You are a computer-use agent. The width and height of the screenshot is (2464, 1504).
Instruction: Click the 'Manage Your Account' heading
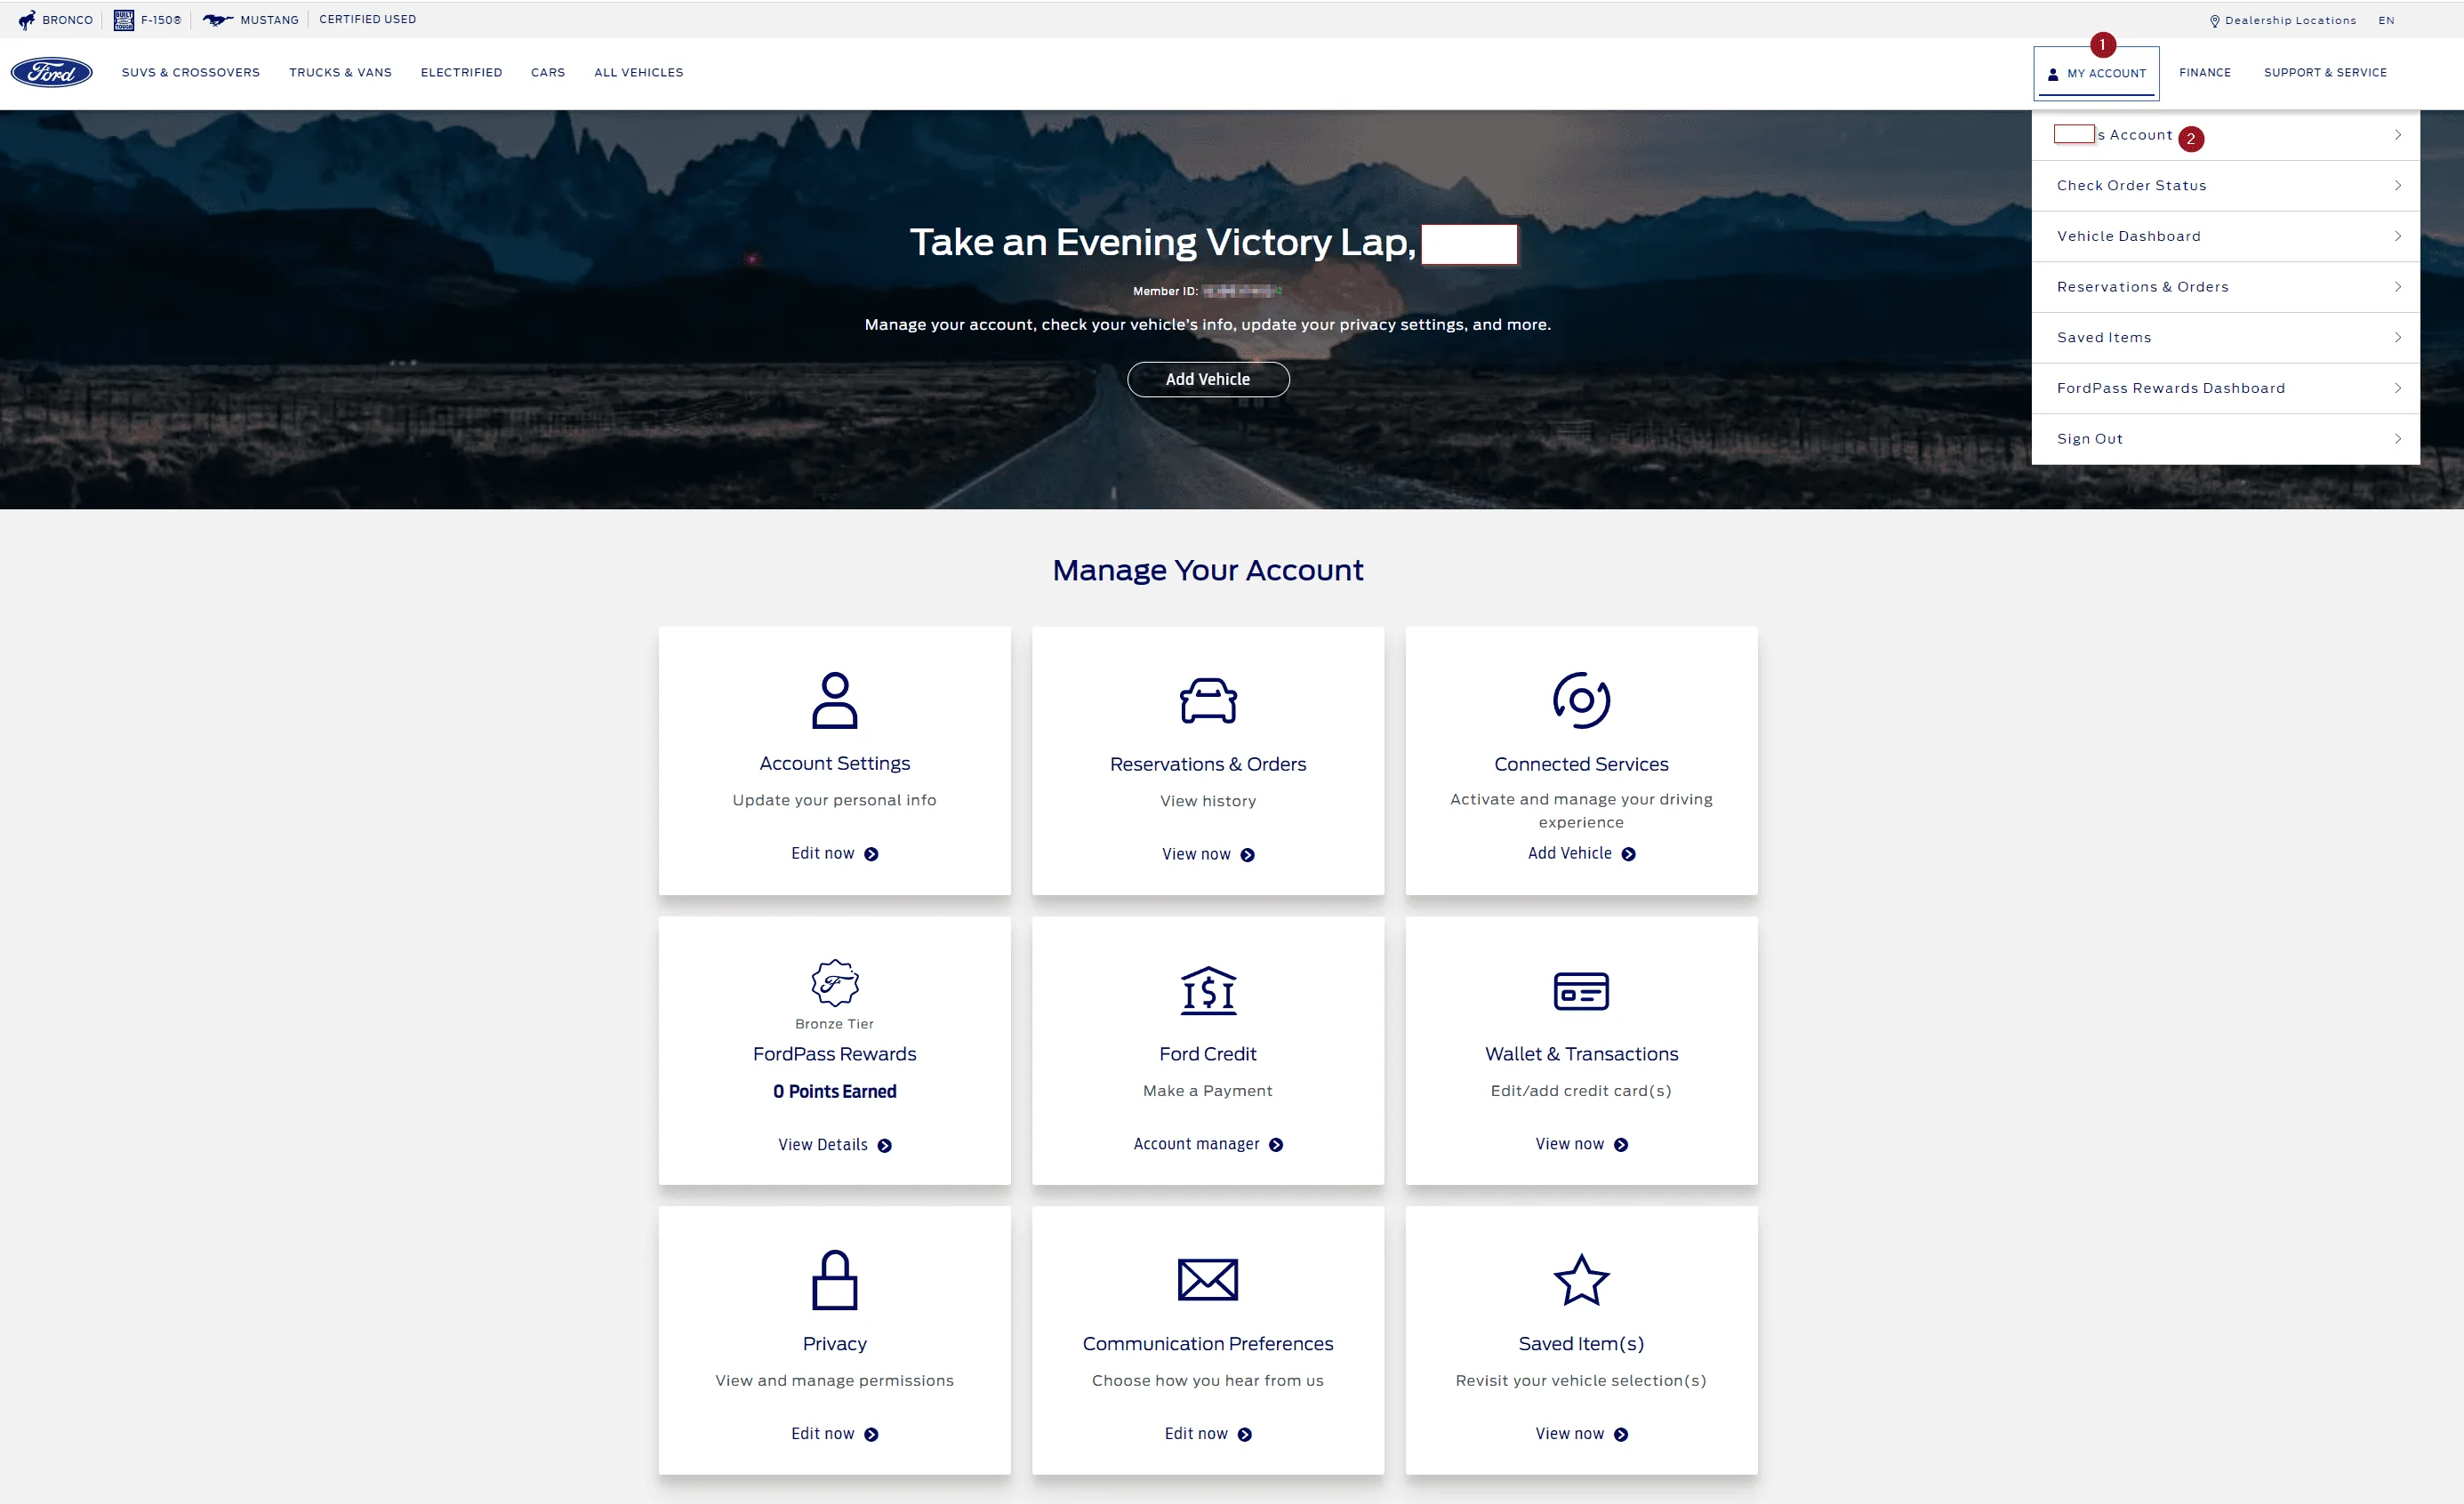(x=1208, y=570)
